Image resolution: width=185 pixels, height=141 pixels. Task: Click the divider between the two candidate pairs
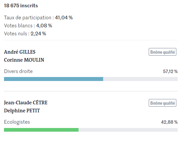(91, 91)
